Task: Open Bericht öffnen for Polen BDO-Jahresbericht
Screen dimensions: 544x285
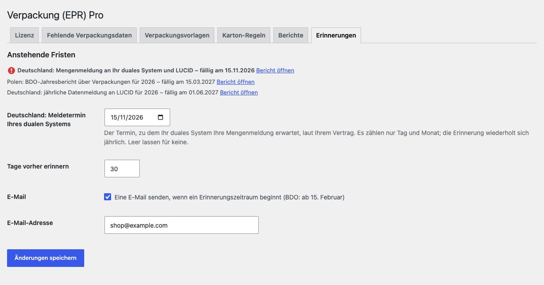Action: (235, 82)
